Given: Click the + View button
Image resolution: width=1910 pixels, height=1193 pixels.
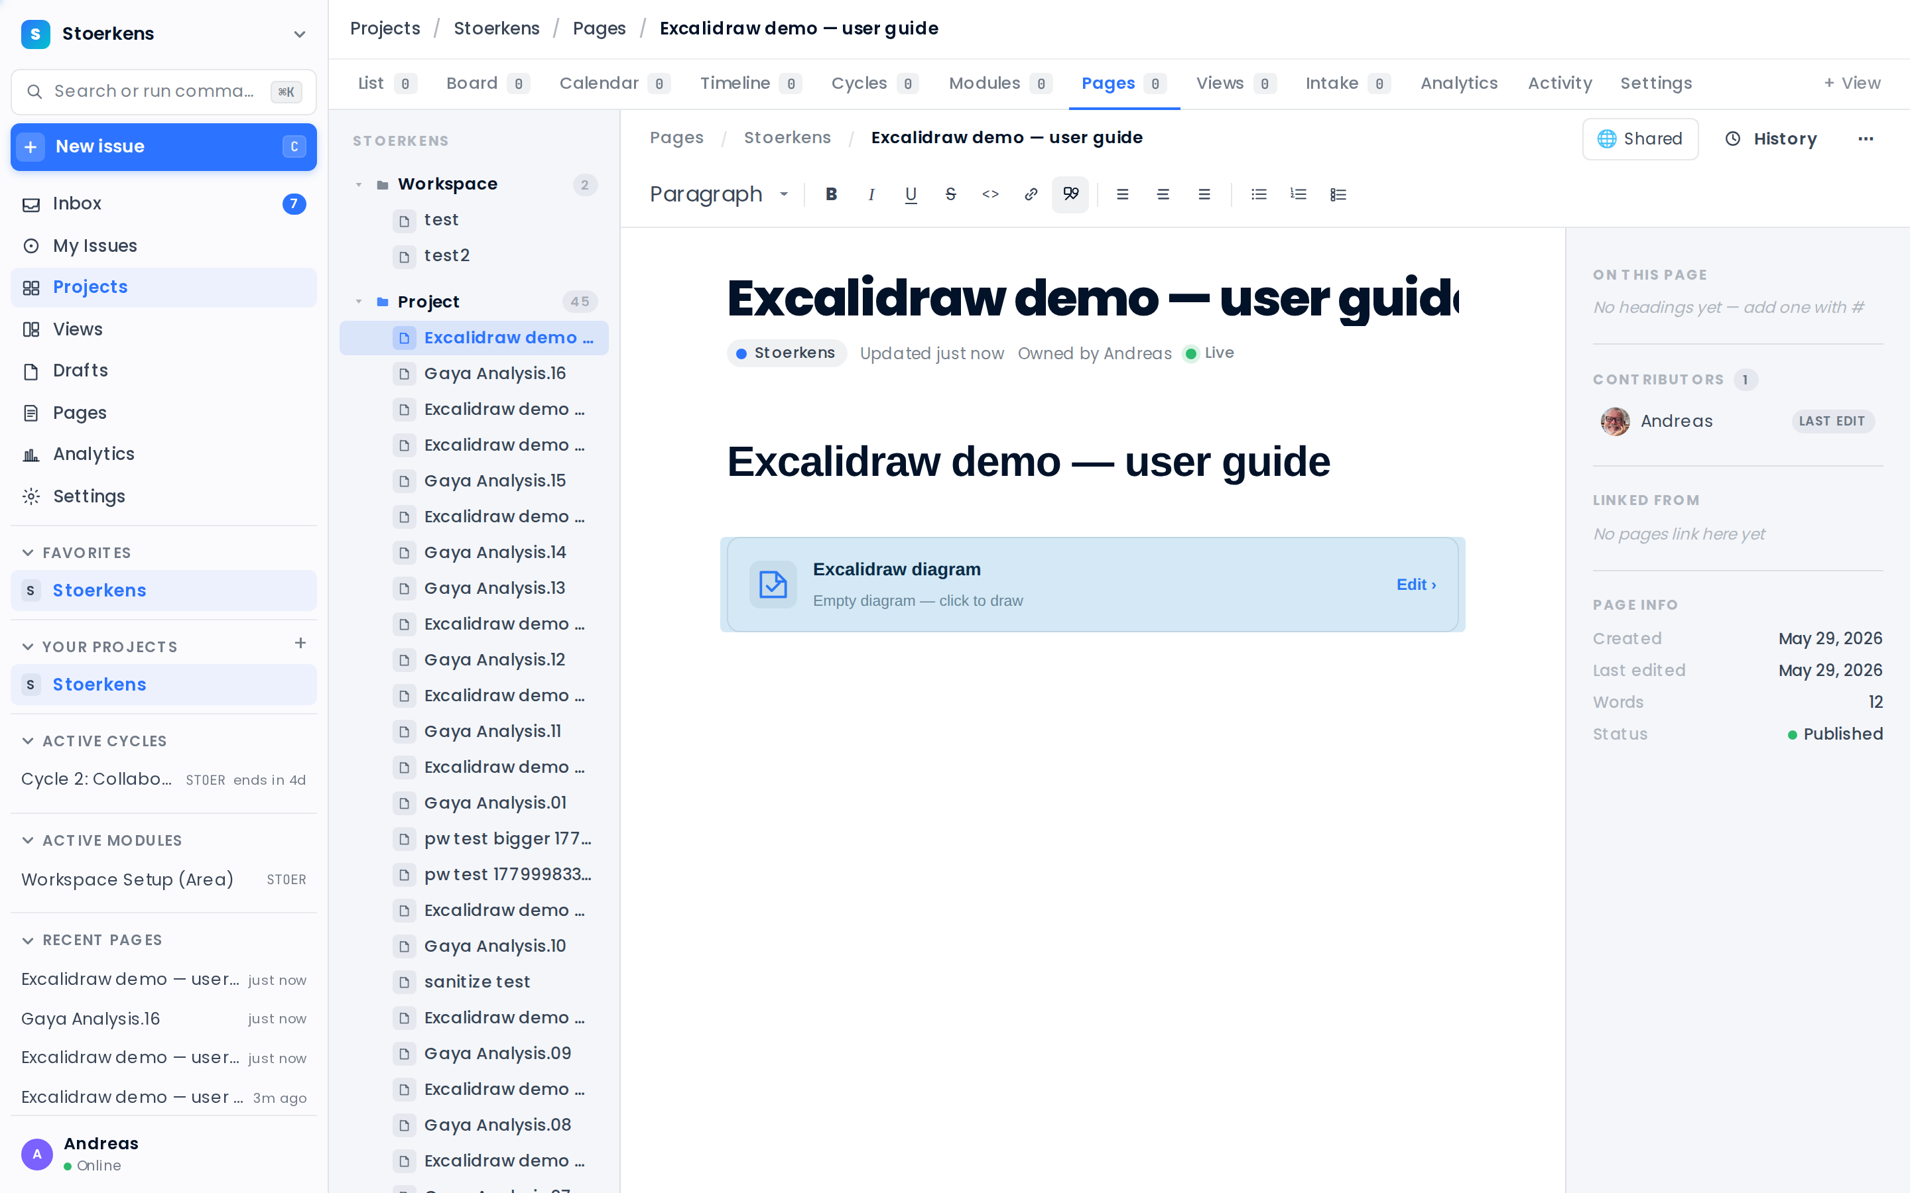Looking at the screenshot, I should click(1852, 84).
